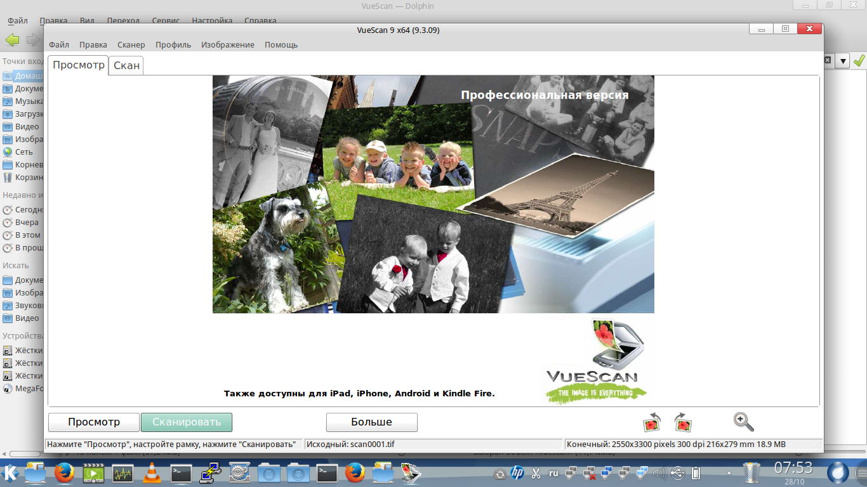This screenshot has height=487, width=867.
Task: Launch VLC from the taskbar
Action: point(152,473)
